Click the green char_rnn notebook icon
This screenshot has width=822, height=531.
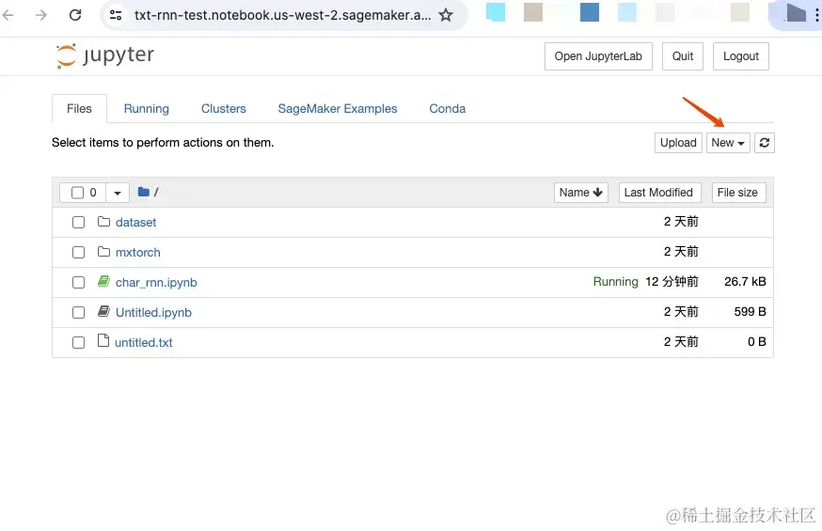[x=103, y=282]
